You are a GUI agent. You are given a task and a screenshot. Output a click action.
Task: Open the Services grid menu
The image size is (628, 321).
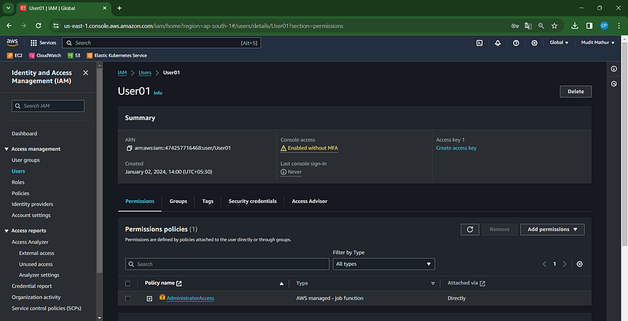pyautogui.click(x=43, y=43)
